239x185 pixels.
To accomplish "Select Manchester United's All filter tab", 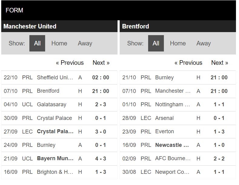I will point(37,43).
